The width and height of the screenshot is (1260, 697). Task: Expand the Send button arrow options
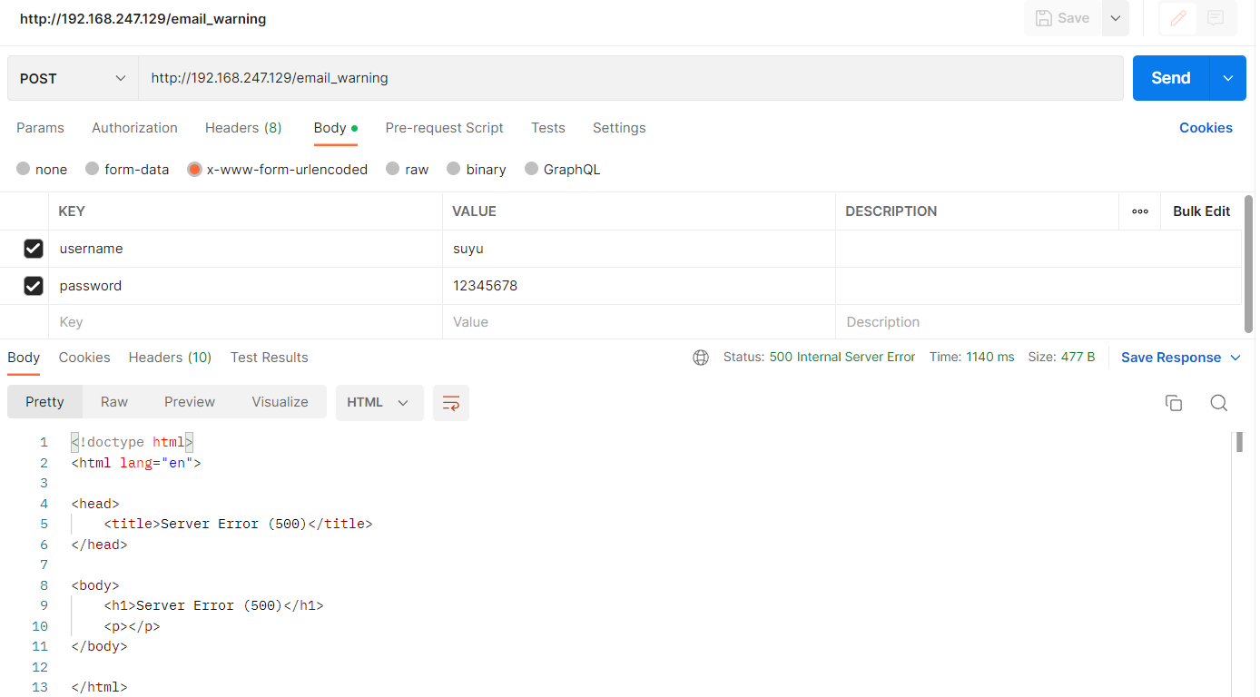[x=1228, y=79]
